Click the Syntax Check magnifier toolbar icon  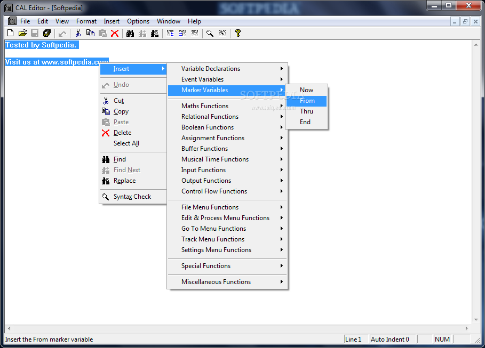(210, 33)
